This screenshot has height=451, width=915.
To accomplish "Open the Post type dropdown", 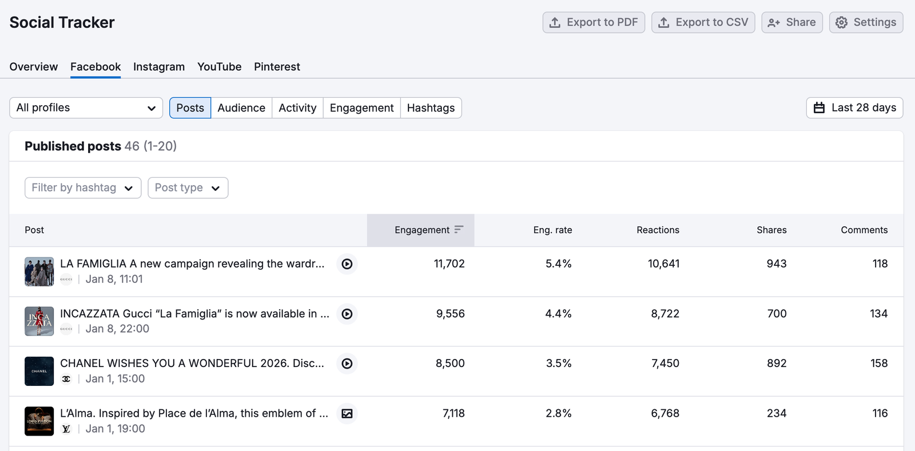I will click(188, 188).
